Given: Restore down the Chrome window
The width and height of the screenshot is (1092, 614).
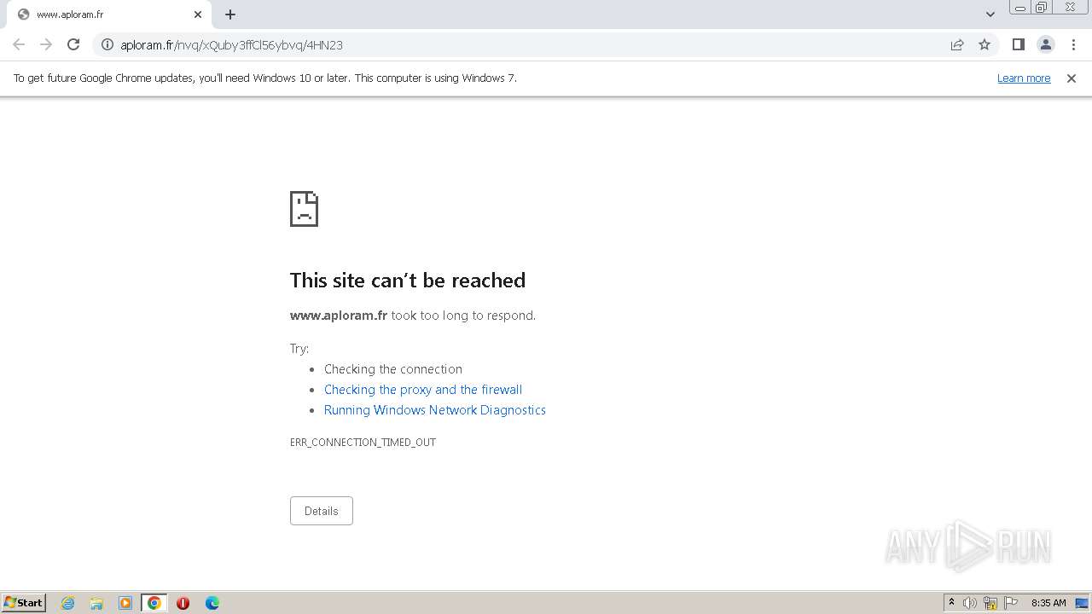Looking at the screenshot, I should [x=1042, y=8].
